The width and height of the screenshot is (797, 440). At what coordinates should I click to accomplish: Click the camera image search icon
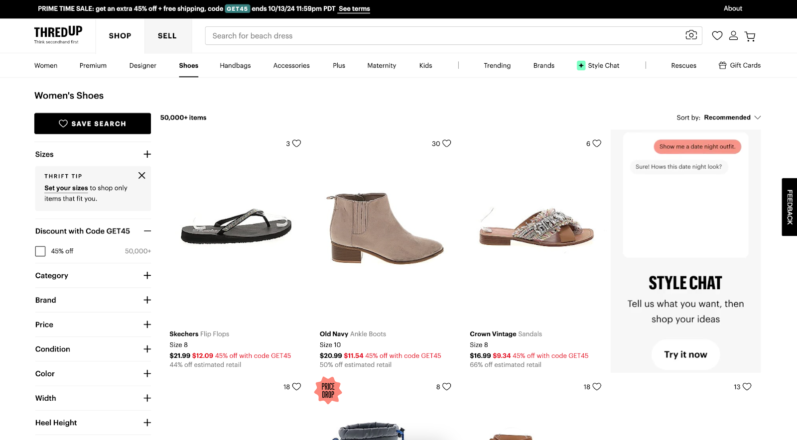691,35
